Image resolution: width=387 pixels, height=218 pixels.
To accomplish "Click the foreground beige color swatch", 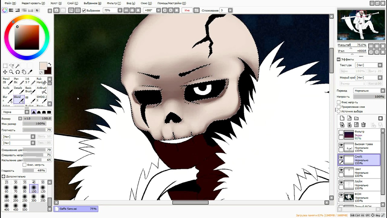I will coord(43,66).
